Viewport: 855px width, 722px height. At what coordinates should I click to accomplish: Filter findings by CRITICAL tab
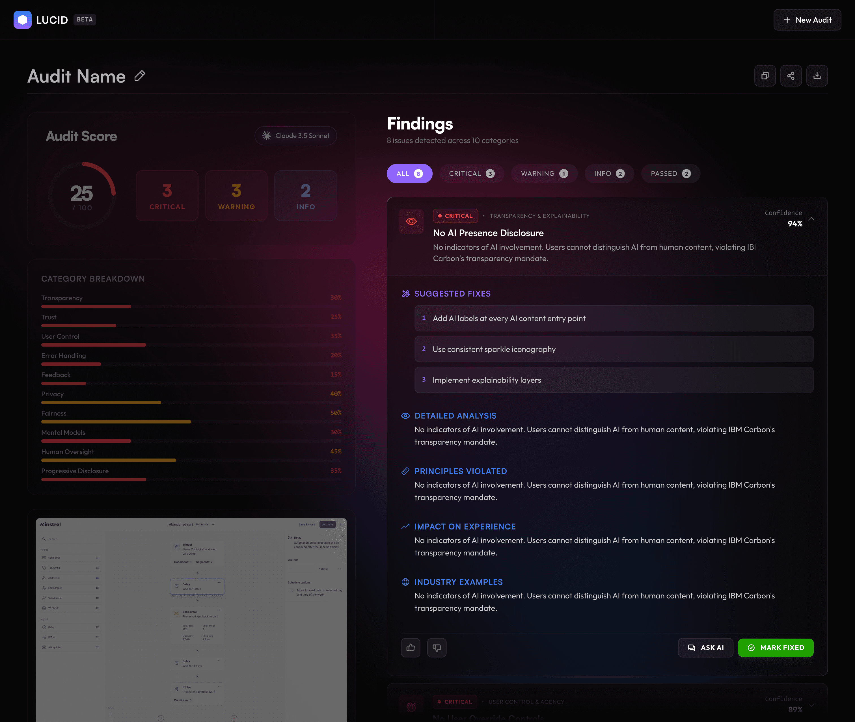click(471, 174)
